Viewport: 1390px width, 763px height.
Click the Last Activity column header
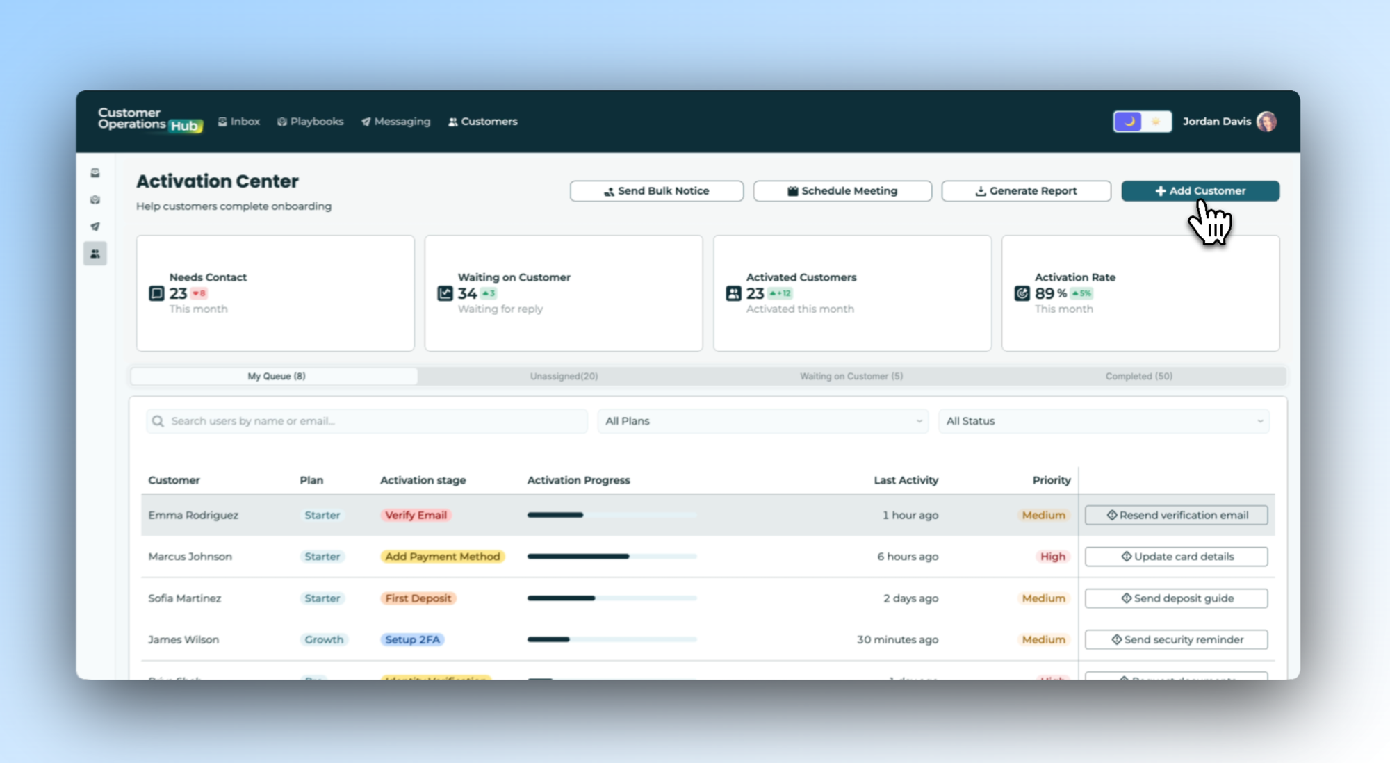[x=906, y=480]
